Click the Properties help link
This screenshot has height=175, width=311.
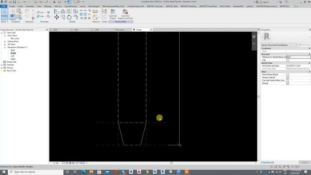click(268, 162)
